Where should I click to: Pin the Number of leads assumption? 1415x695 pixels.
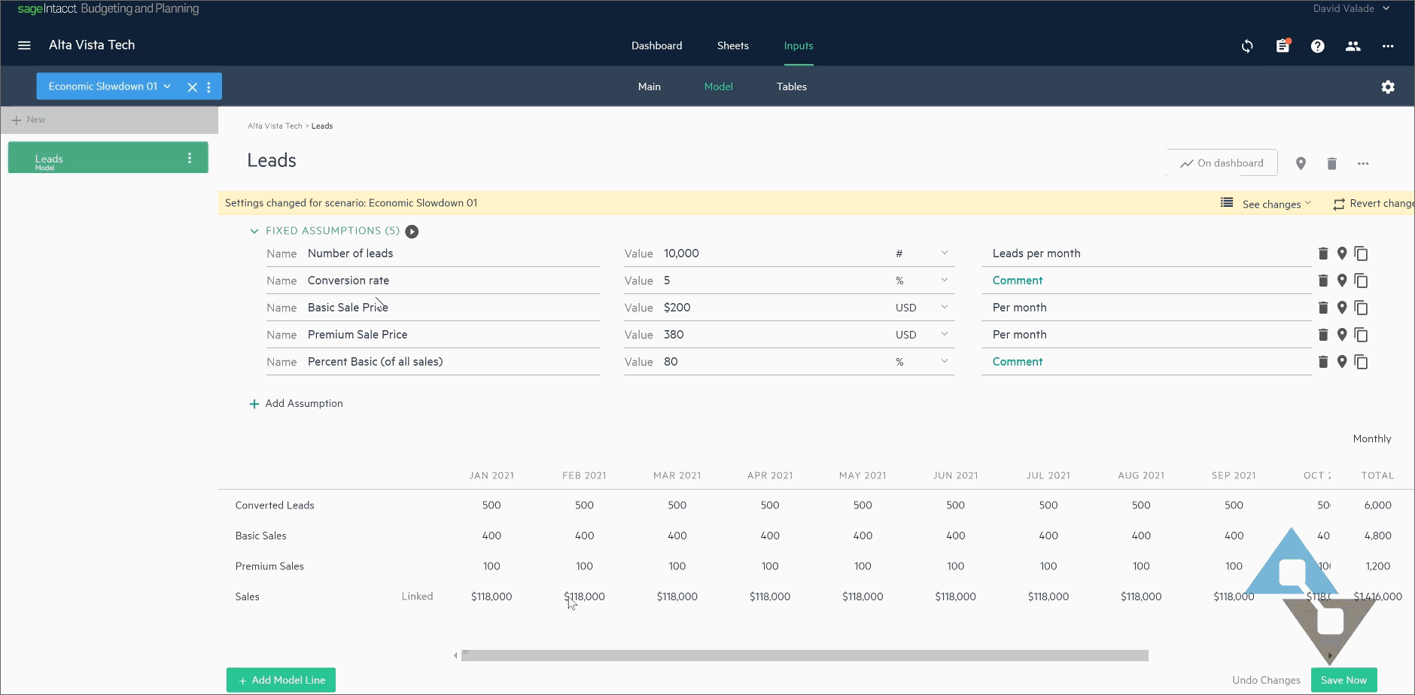(1342, 253)
